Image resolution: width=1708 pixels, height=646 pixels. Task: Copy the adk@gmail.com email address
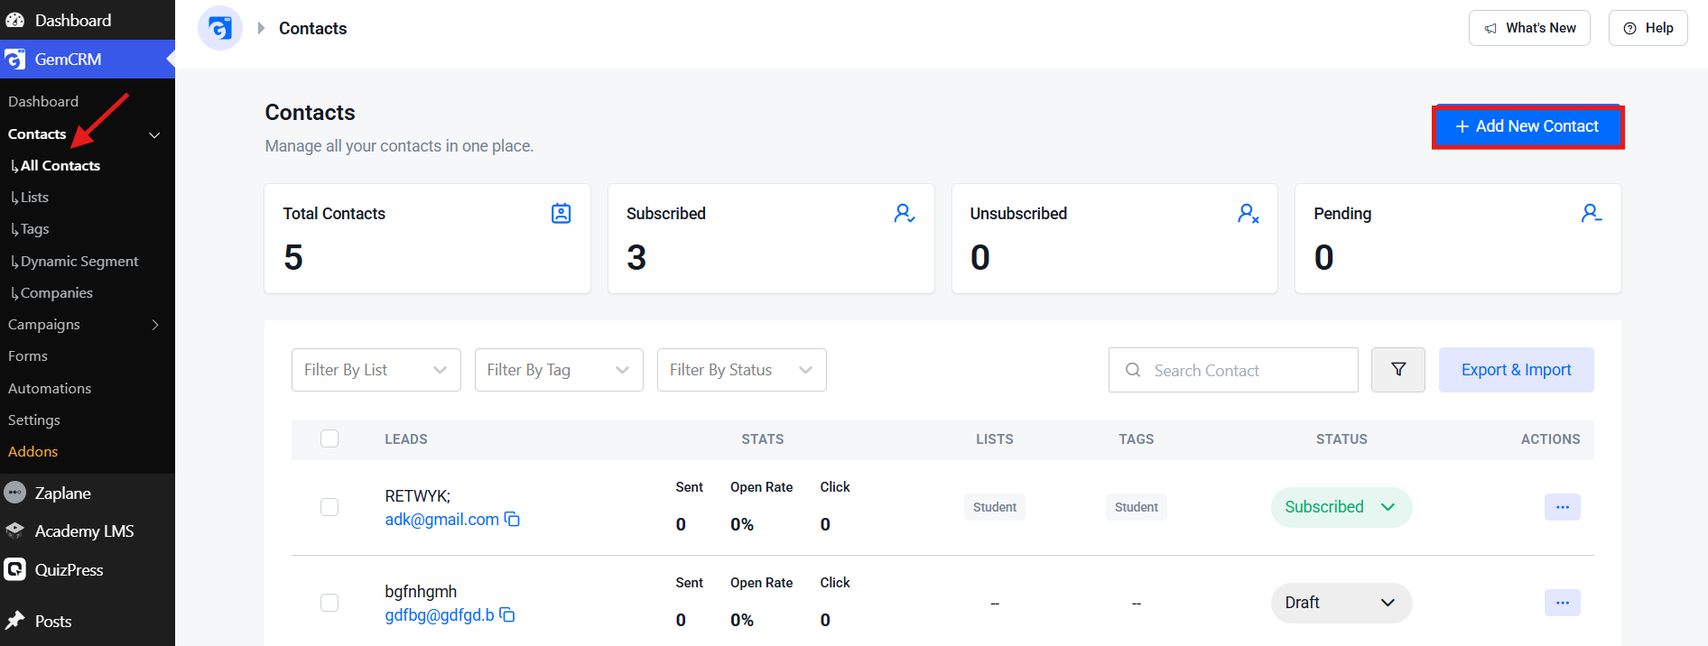pos(512,519)
